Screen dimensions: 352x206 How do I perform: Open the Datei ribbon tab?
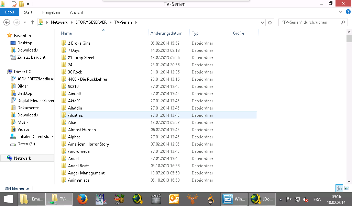pos(9,12)
